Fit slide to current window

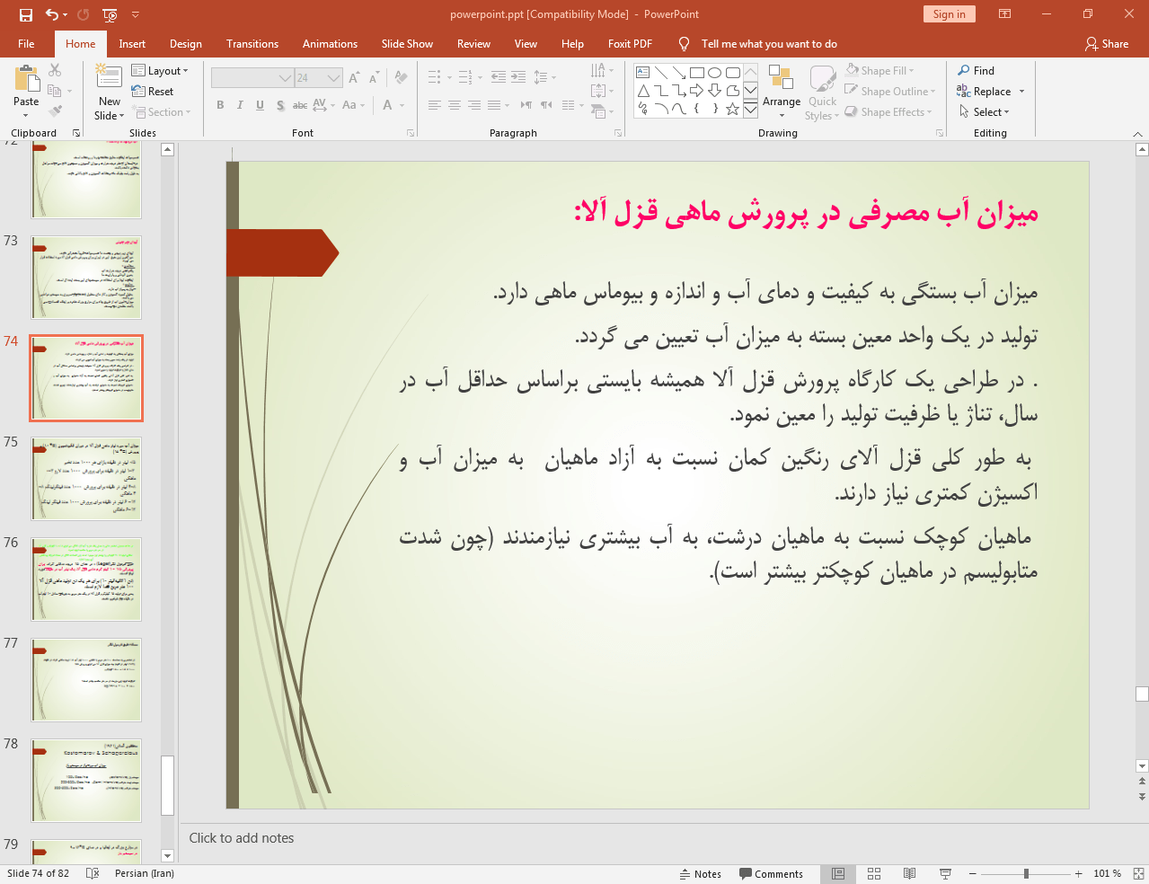pos(1138,874)
